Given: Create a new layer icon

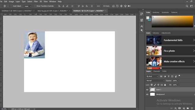Looking at the screenshot, I should 192,108.
